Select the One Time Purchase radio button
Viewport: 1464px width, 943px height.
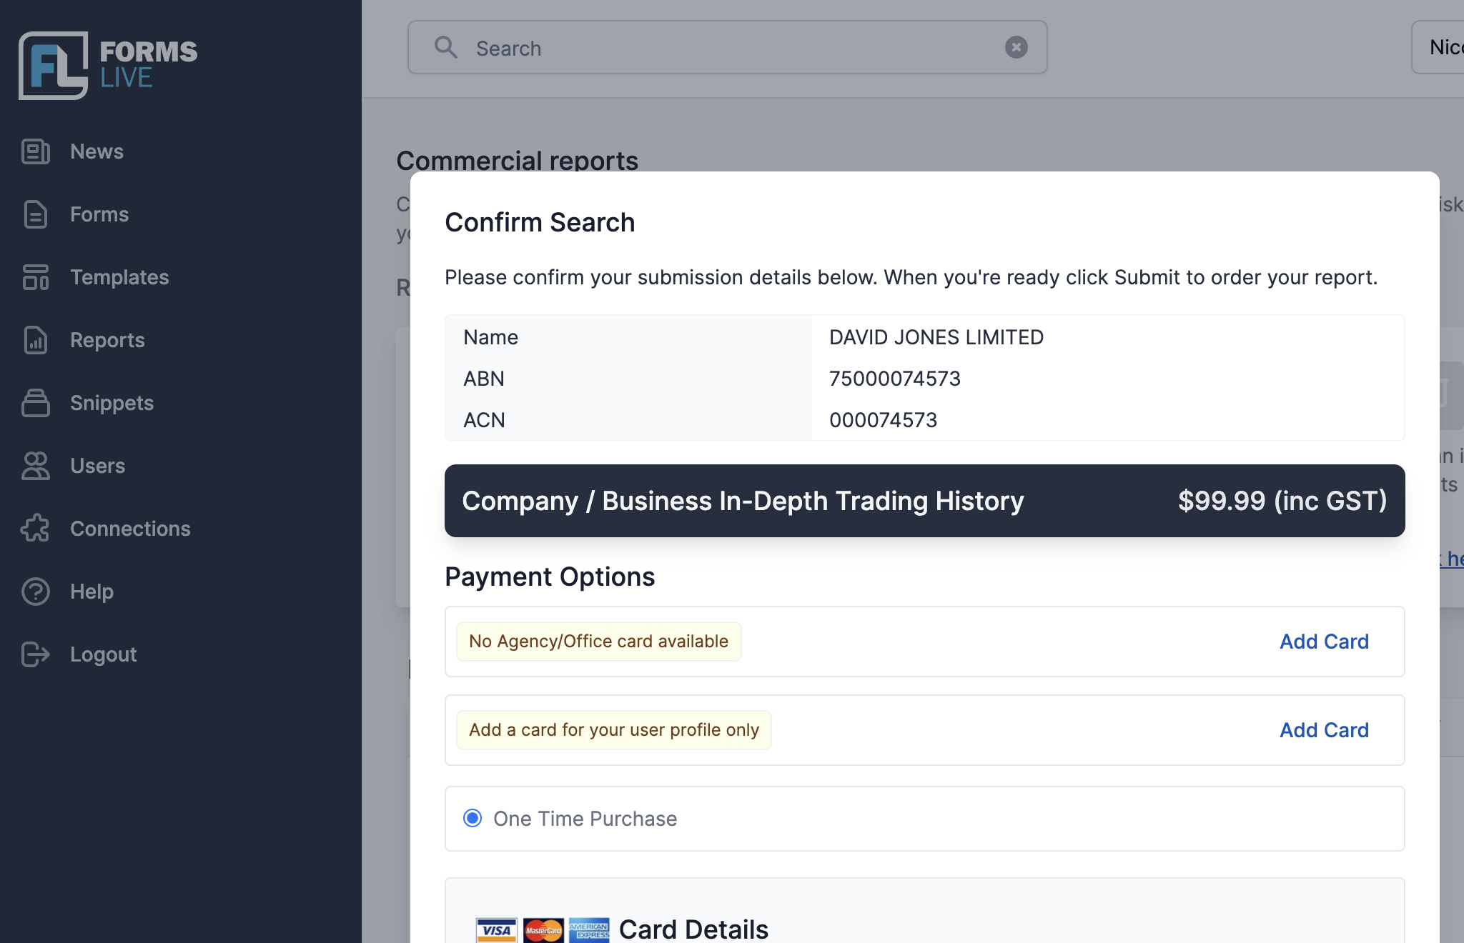tap(473, 818)
